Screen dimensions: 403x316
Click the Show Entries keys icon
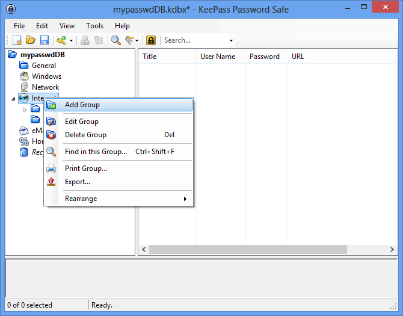[x=129, y=40]
